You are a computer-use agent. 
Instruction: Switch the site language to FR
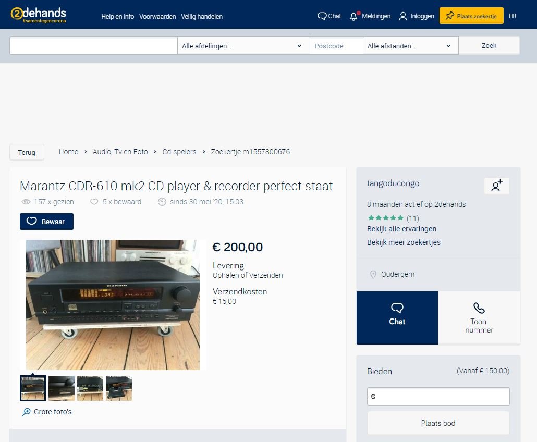pos(512,16)
